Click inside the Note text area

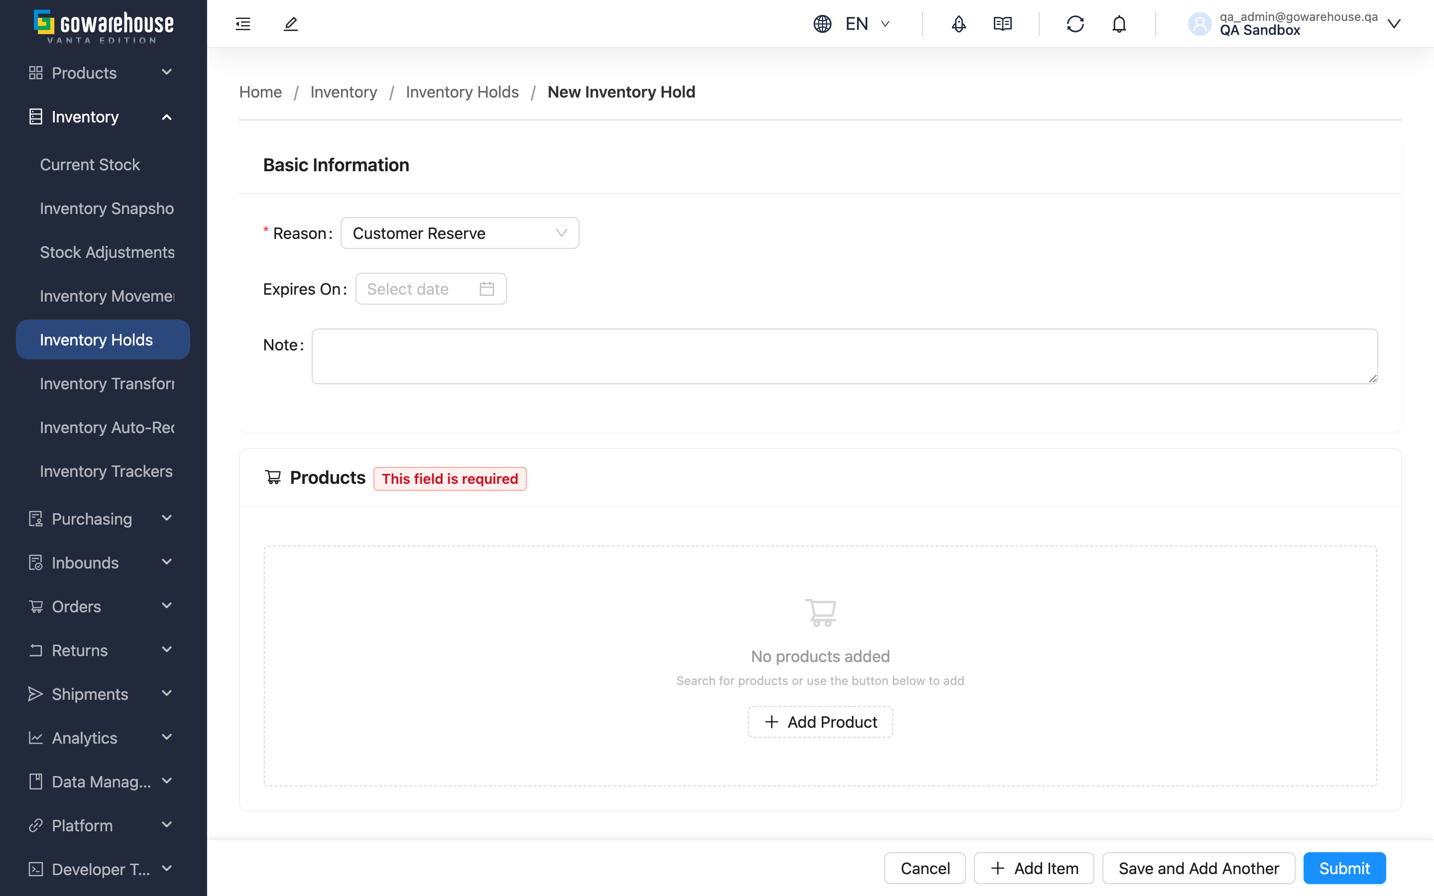tap(844, 356)
